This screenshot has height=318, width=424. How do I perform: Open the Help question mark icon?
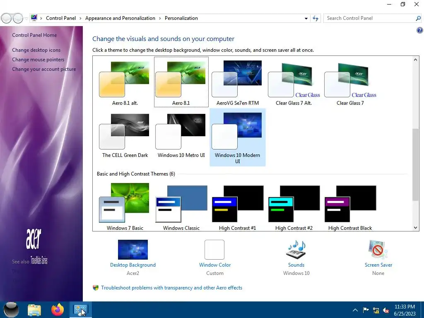tap(419, 30)
